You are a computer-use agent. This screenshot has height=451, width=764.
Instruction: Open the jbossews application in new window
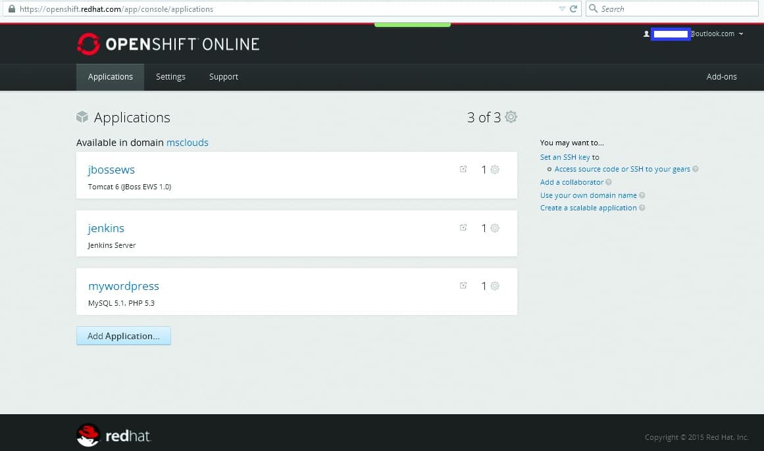[x=463, y=169]
